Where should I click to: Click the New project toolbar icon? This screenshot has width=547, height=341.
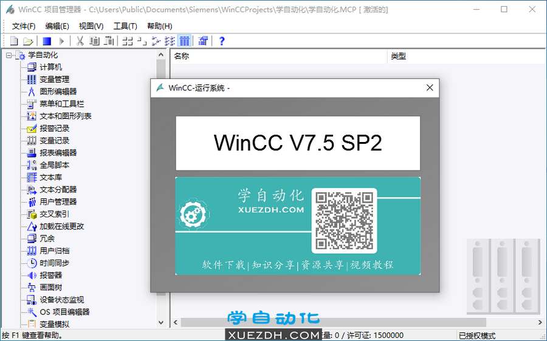coord(14,41)
